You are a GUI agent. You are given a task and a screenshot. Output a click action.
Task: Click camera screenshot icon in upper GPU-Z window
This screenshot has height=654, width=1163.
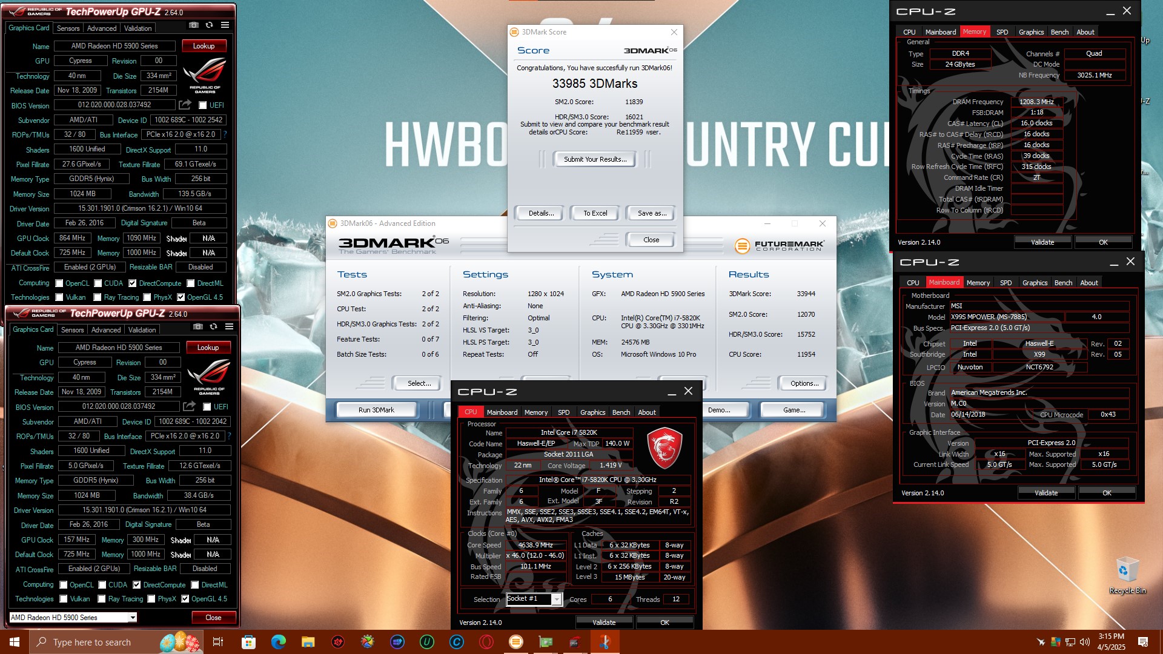tap(194, 25)
